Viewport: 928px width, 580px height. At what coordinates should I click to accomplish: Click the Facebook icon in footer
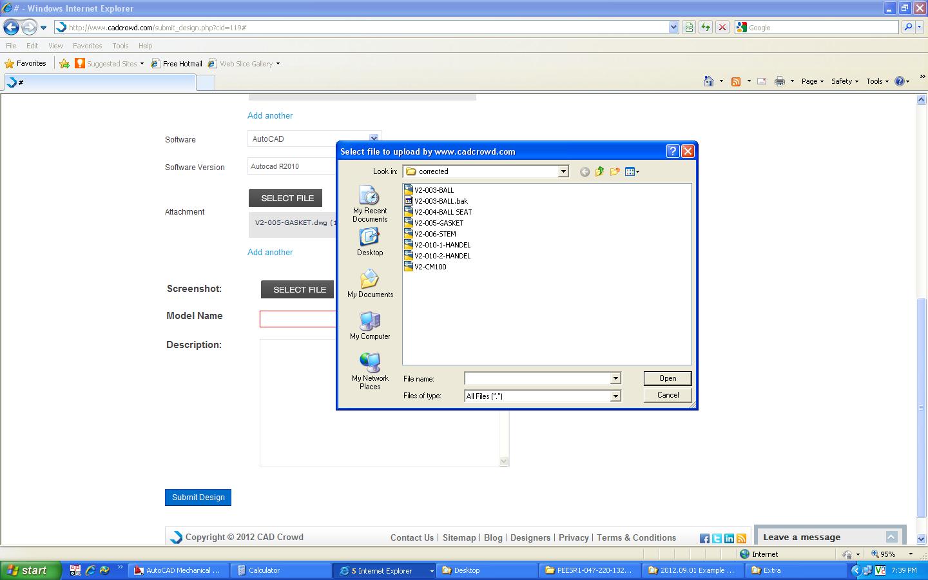(x=704, y=538)
